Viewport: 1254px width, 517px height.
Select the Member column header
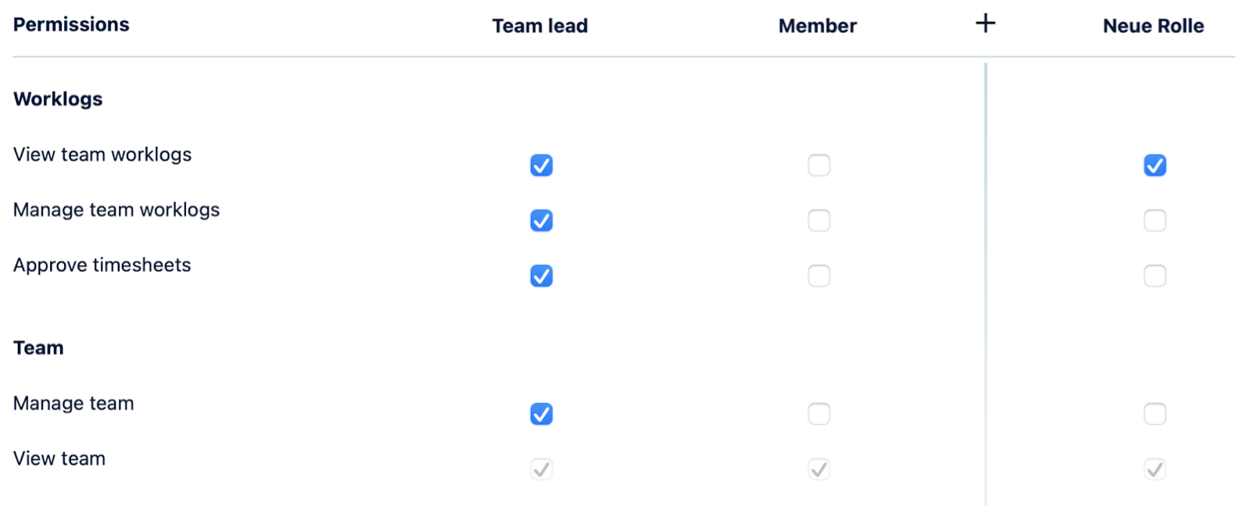click(817, 26)
